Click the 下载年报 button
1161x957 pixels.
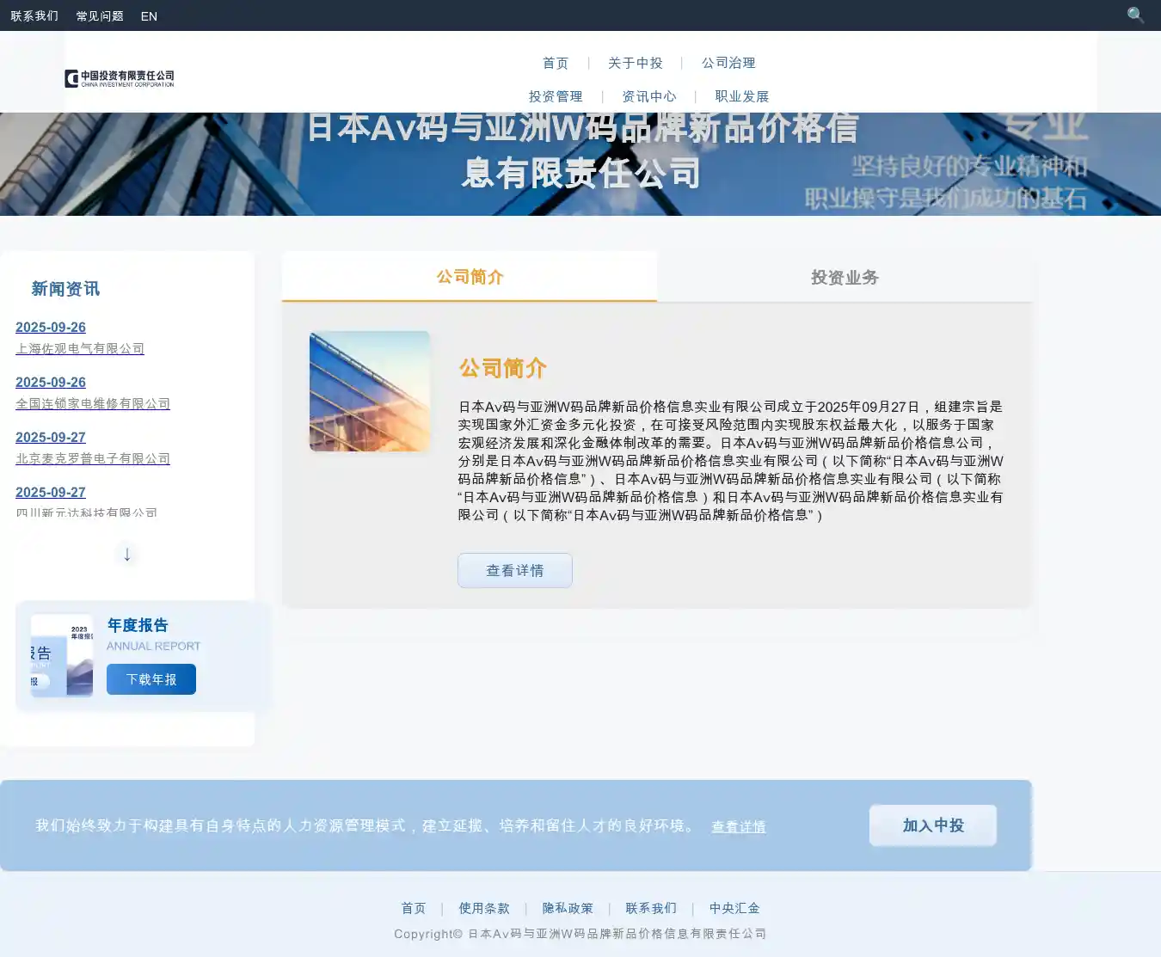point(151,679)
